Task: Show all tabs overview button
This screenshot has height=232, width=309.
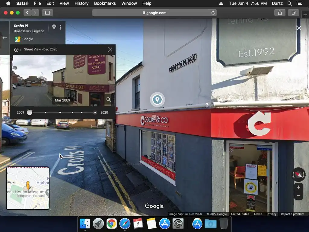Action: pyautogui.click(x=293, y=13)
